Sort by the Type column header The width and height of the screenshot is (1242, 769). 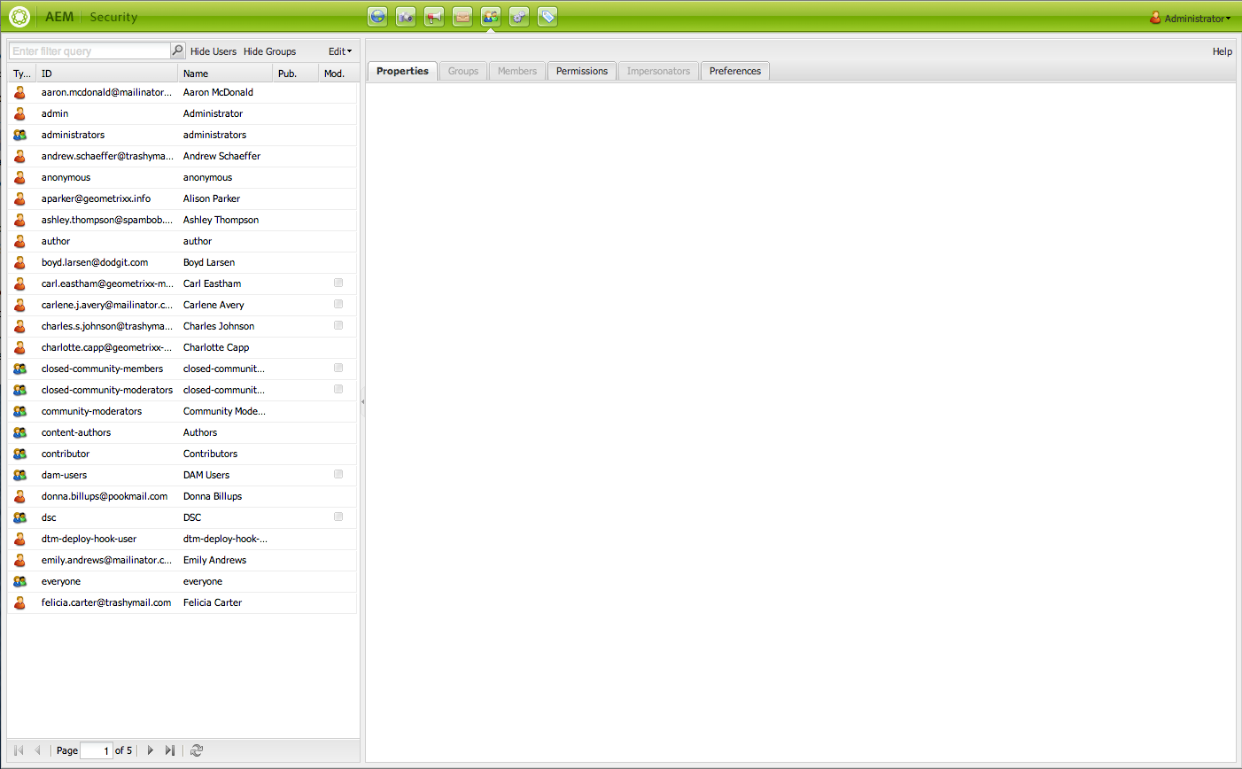tap(22, 74)
